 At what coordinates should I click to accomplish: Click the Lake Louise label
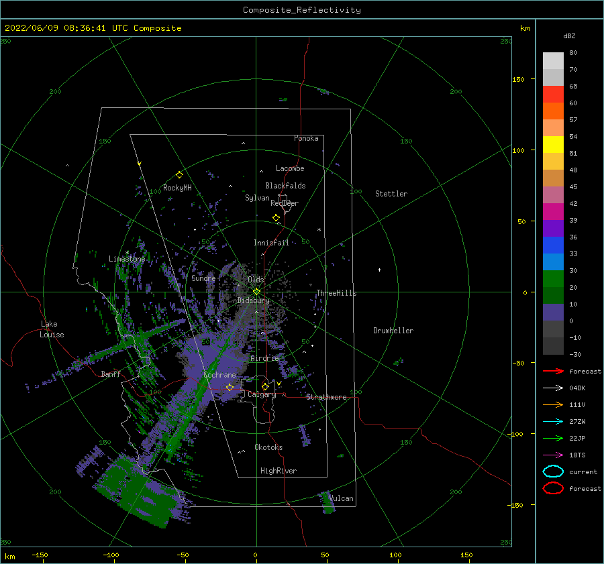point(52,329)
